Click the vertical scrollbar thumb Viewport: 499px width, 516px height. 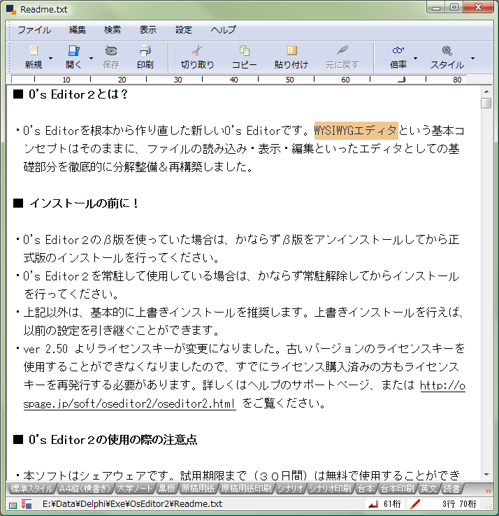[486, 103]
